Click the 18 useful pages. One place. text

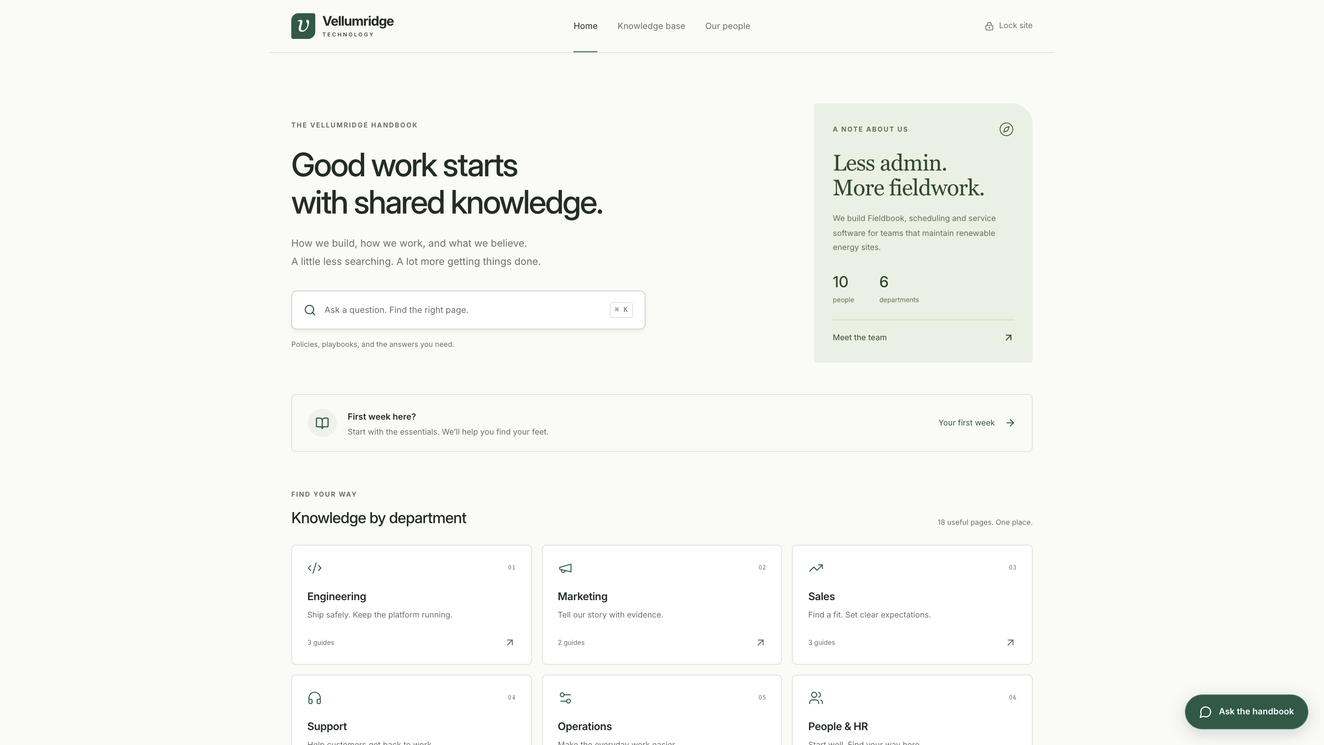985,522
